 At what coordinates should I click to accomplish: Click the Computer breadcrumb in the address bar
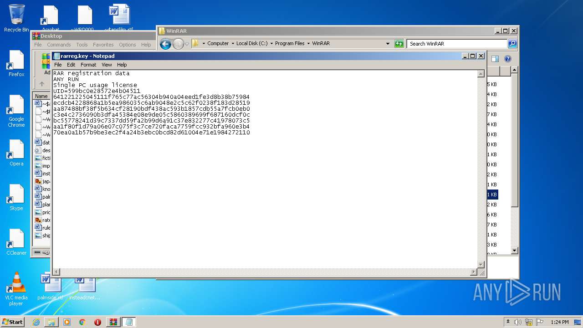tap(218, 44)
